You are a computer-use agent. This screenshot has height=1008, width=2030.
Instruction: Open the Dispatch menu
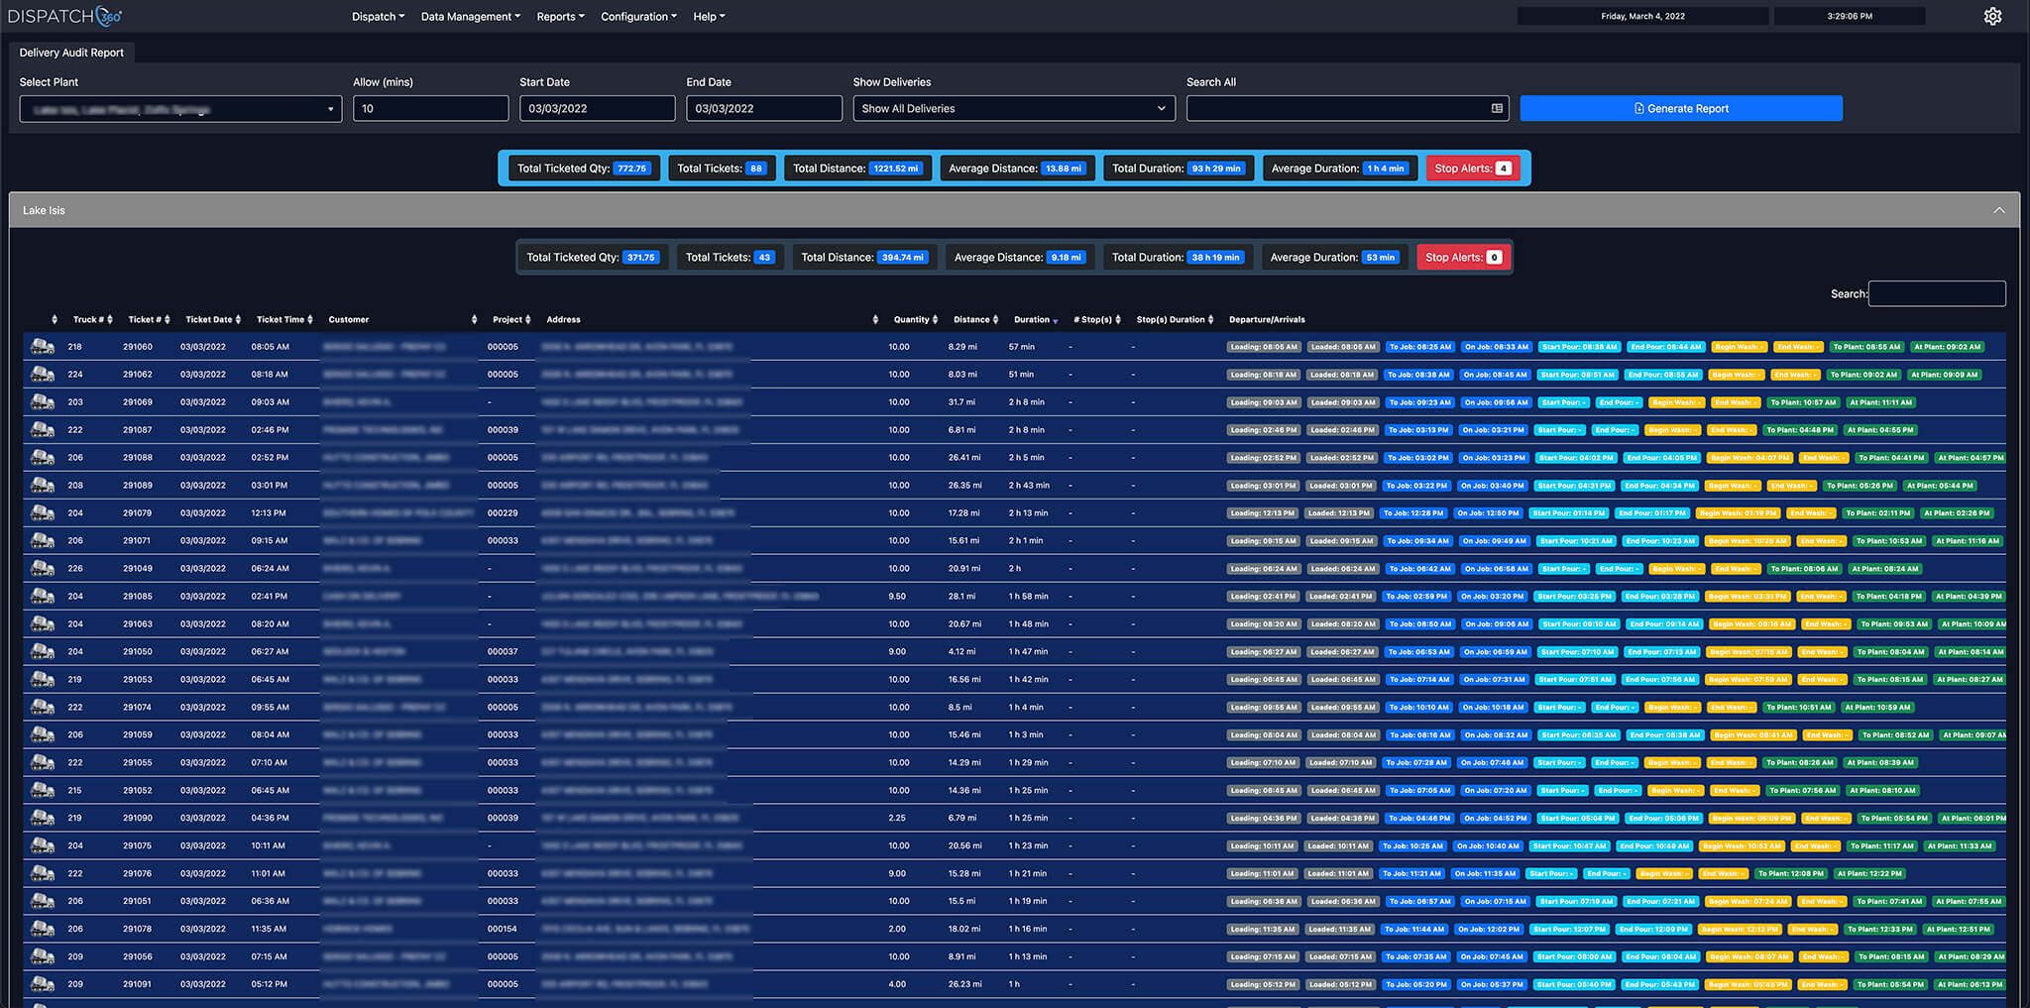[378, 17]
